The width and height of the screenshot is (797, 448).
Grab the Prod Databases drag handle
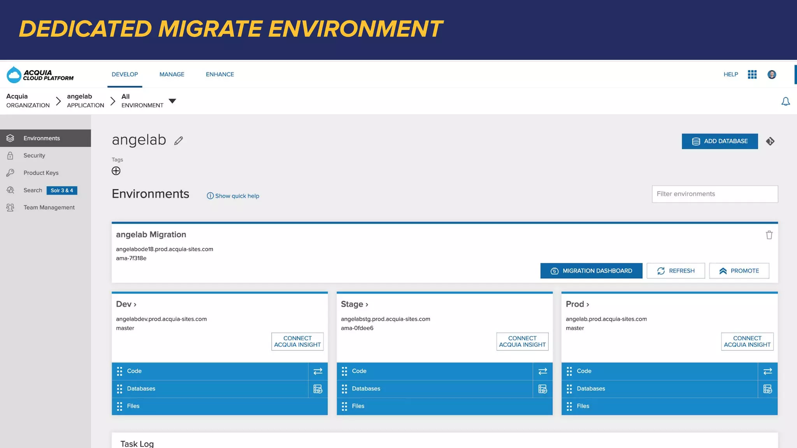tap(569, 389)
